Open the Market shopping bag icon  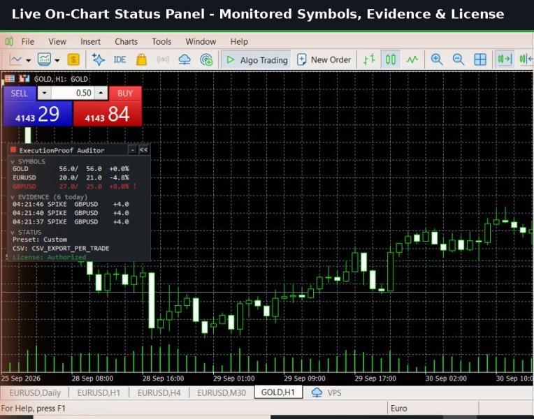pyautogui.click(x=141, y=60)
